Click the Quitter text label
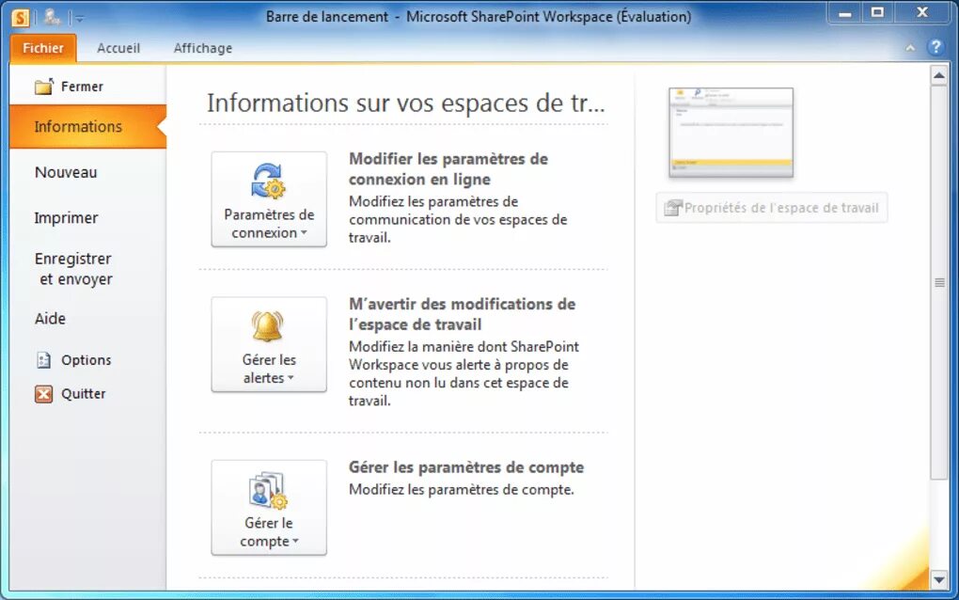The image size is (959, 600). click(x=83, y=394)
